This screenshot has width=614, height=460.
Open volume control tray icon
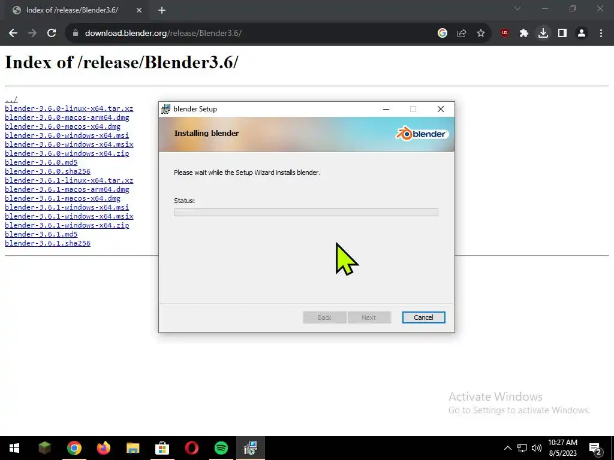click(537, 448)
